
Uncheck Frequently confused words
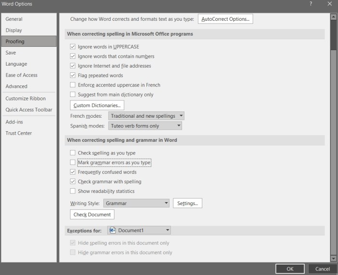click(x=72, y=172)
